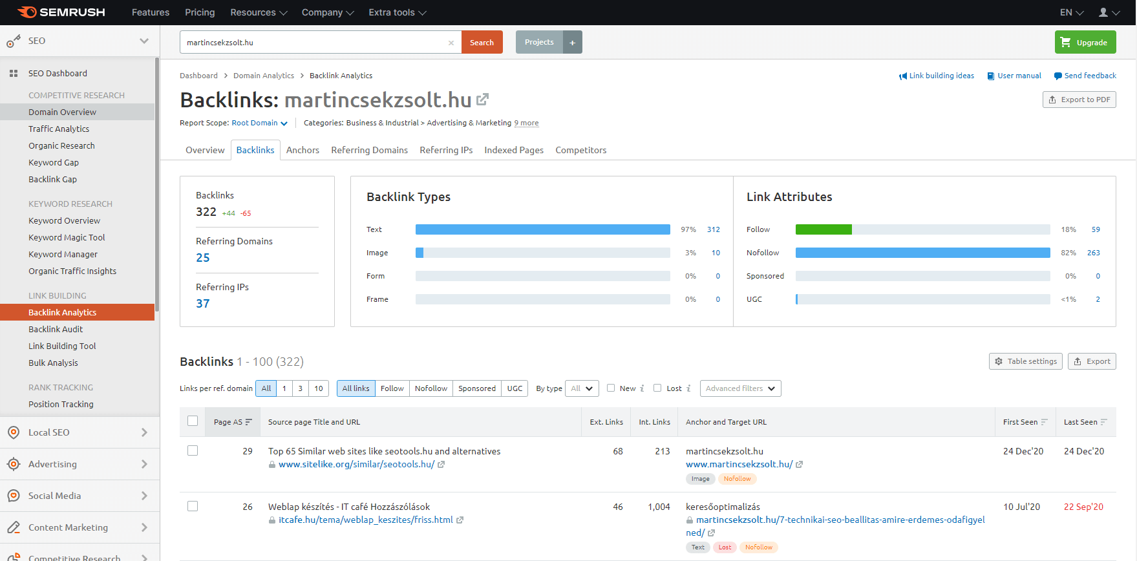Screen dimensions: 1137x561
Task: Click the Social Media bubble icon
Action: 14,496
